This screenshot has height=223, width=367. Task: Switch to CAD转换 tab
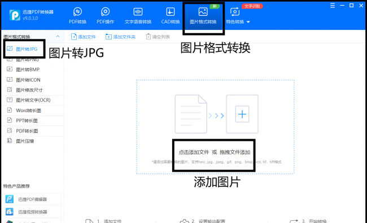click(x=171, y=16)
